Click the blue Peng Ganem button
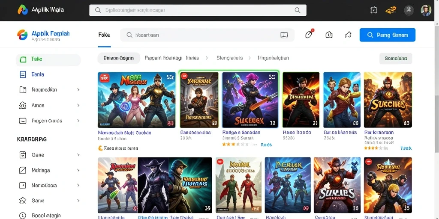439x219 pixels. pyautogui.click(x=388, y=35)
